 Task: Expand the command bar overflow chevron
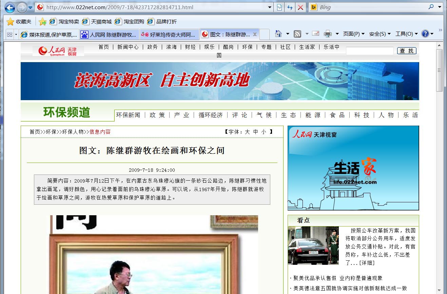[440, 30]
